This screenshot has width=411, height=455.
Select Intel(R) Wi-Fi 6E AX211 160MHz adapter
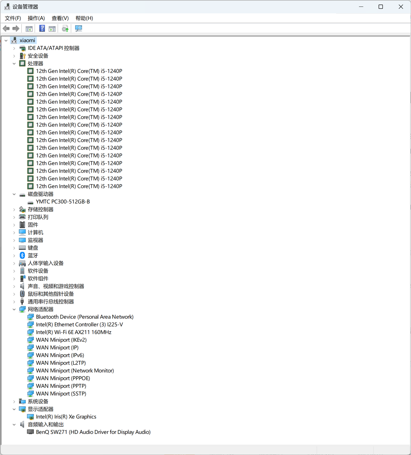[73, 332]
